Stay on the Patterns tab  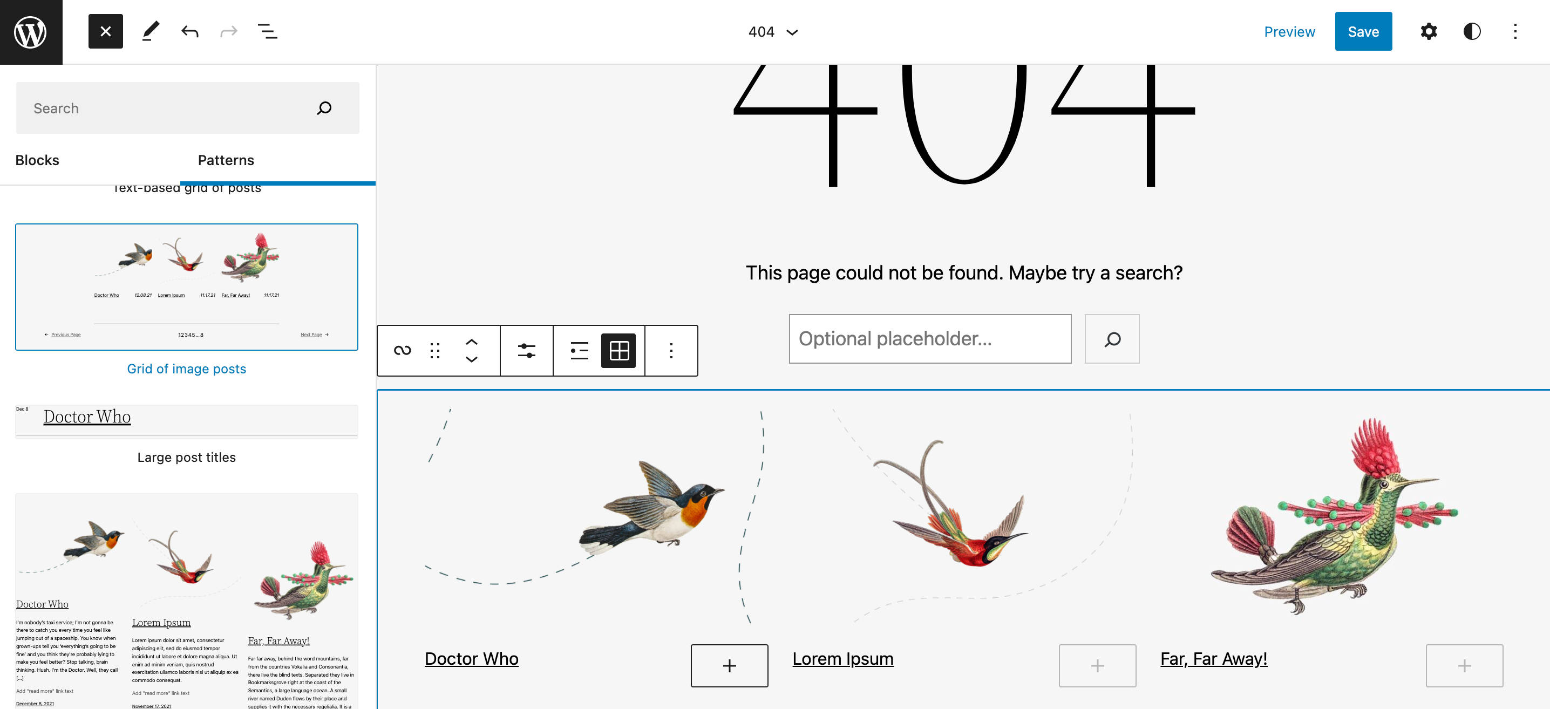pos(226,160)
